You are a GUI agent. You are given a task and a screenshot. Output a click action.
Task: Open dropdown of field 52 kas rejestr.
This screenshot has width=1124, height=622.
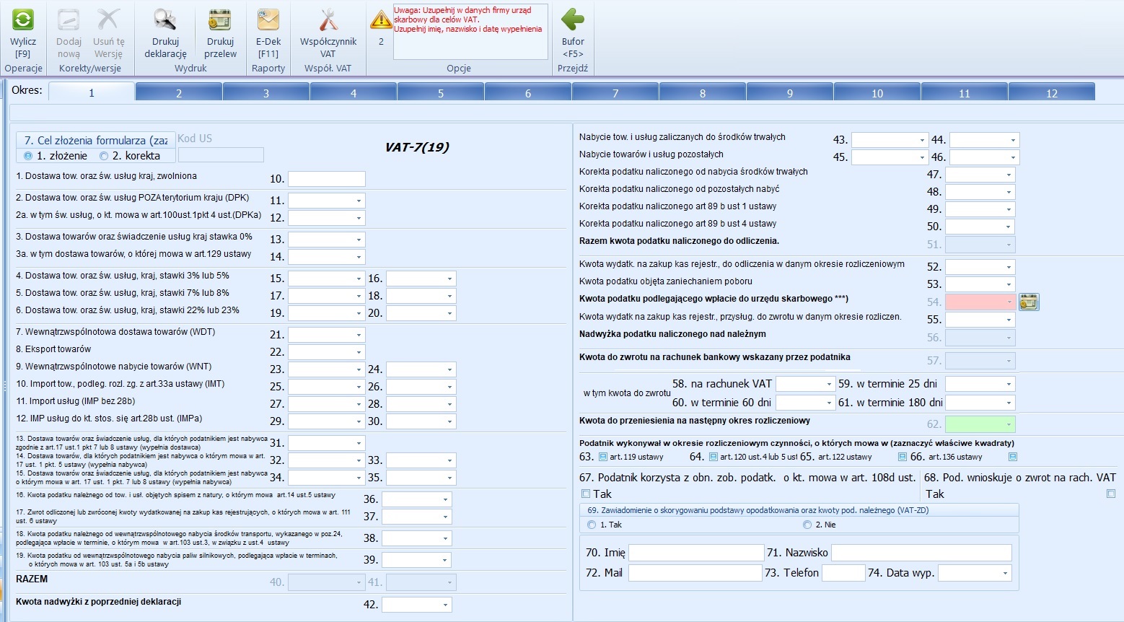[x=1009, y=267]
